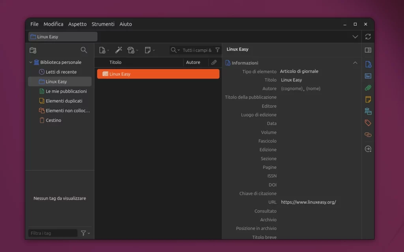Image resolution: width=404 pixels, height=252 pixels.
Task: Jump to Tags orange tag icon
Action: [x=368, y=123]
